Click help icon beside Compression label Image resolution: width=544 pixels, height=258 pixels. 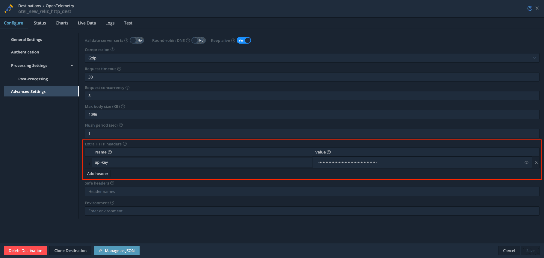(112, 50)
